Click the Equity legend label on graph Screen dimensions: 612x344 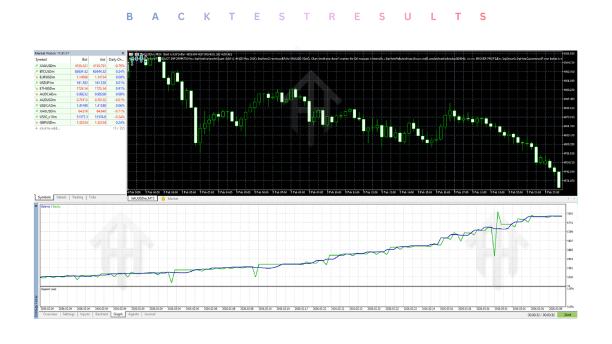click(x=57, y=207)
